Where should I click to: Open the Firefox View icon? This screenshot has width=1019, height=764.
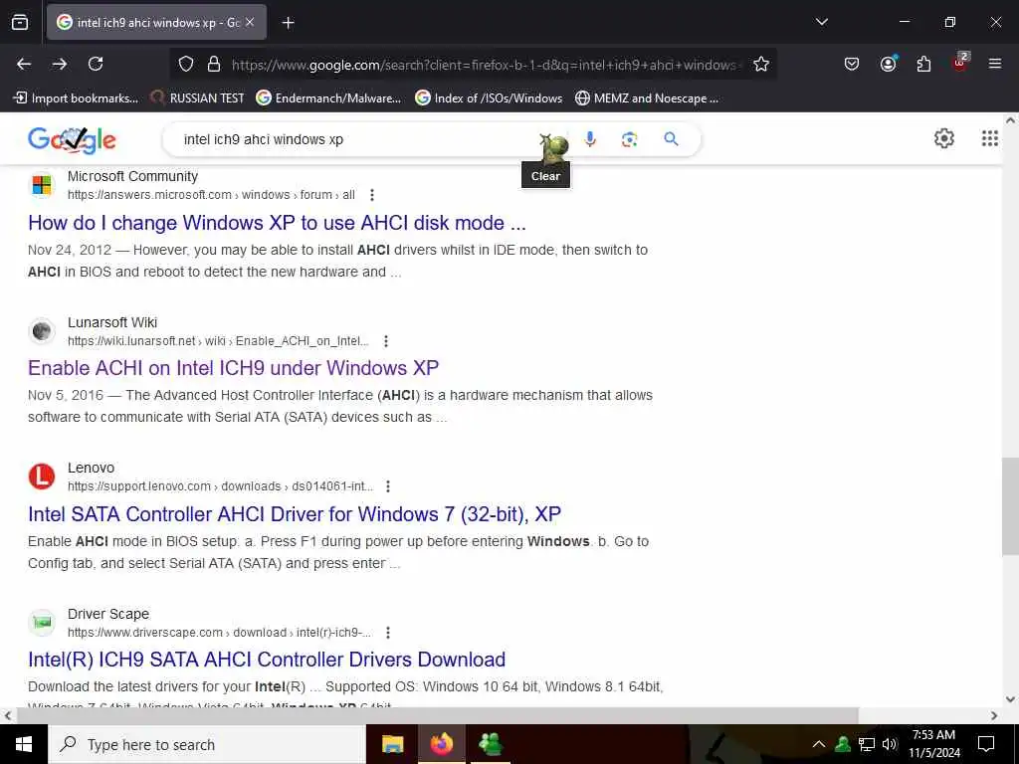[x=20, y=22]
